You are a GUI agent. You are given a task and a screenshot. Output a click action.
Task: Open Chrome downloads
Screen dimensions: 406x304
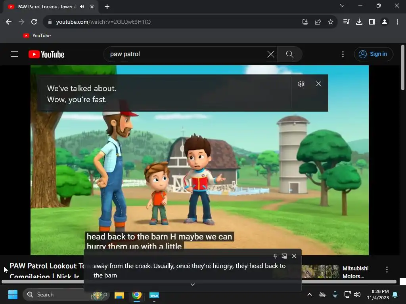(359, 22)
